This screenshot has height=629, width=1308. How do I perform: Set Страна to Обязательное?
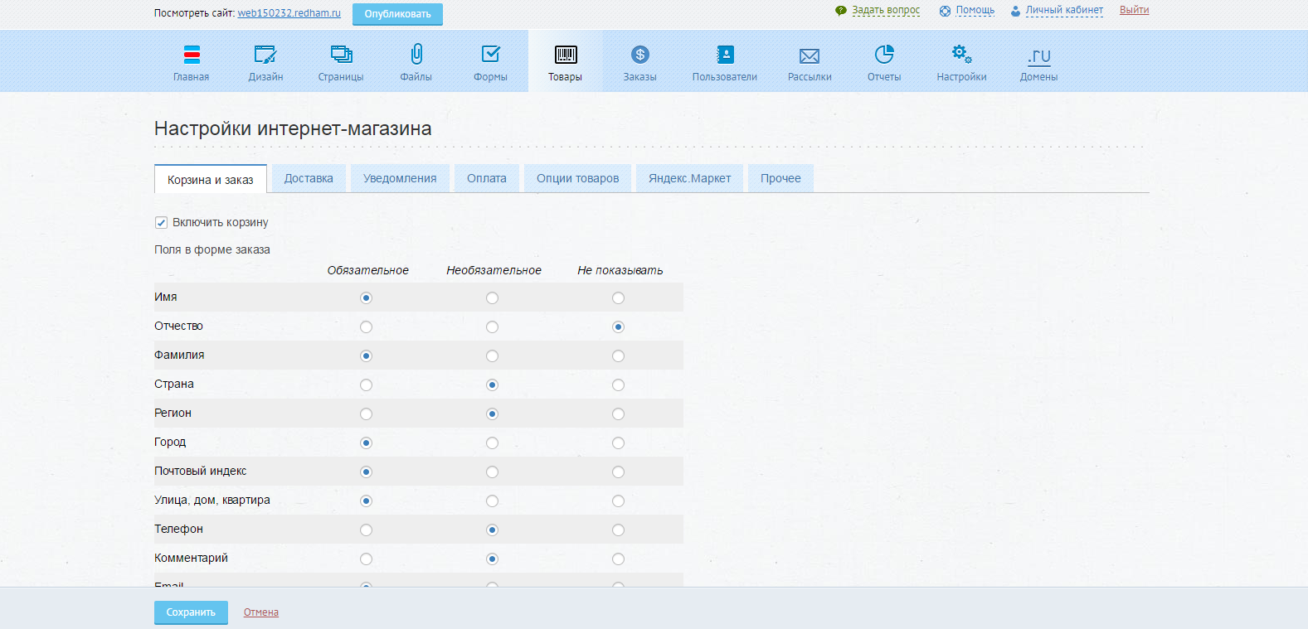(367, 385)
